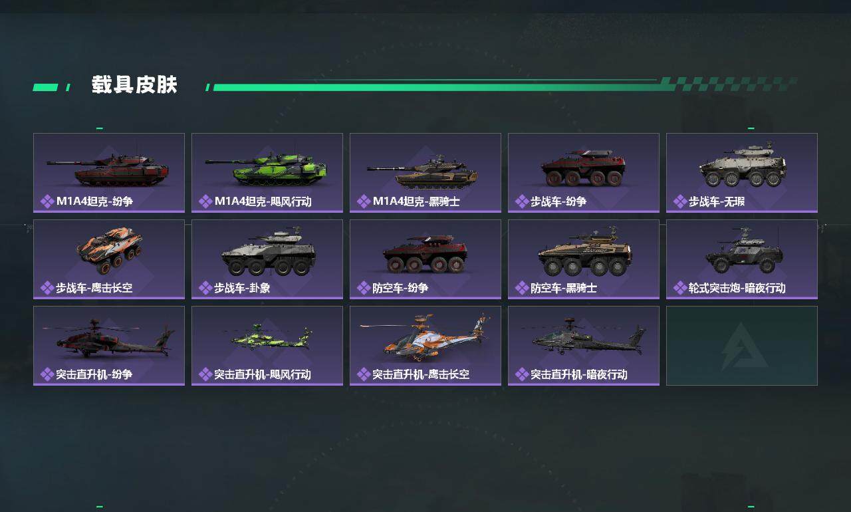The image size is (851, 512).
Task: Click the 载具皮肤 section heading
Action: coord(134,85)
